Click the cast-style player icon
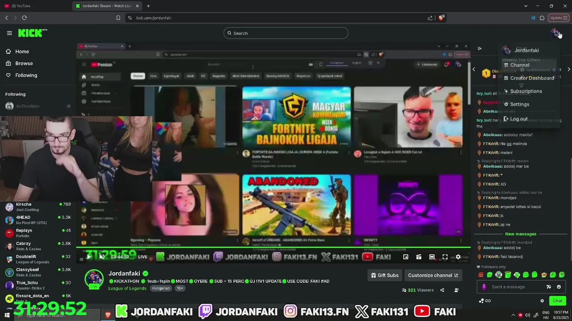The height and width of the screenshot is (321, 572). tap(419, 257)
